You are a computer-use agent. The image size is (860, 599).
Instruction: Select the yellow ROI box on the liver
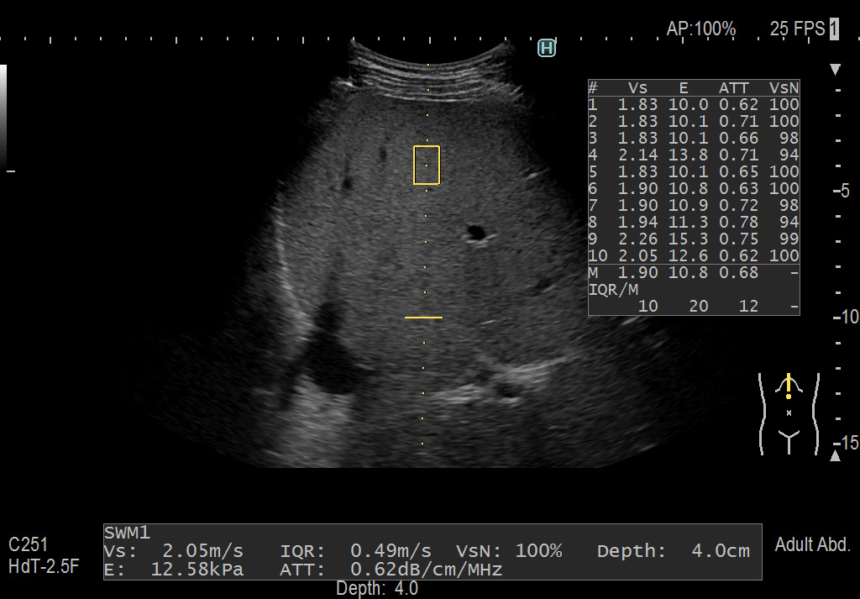pos(427,165)
